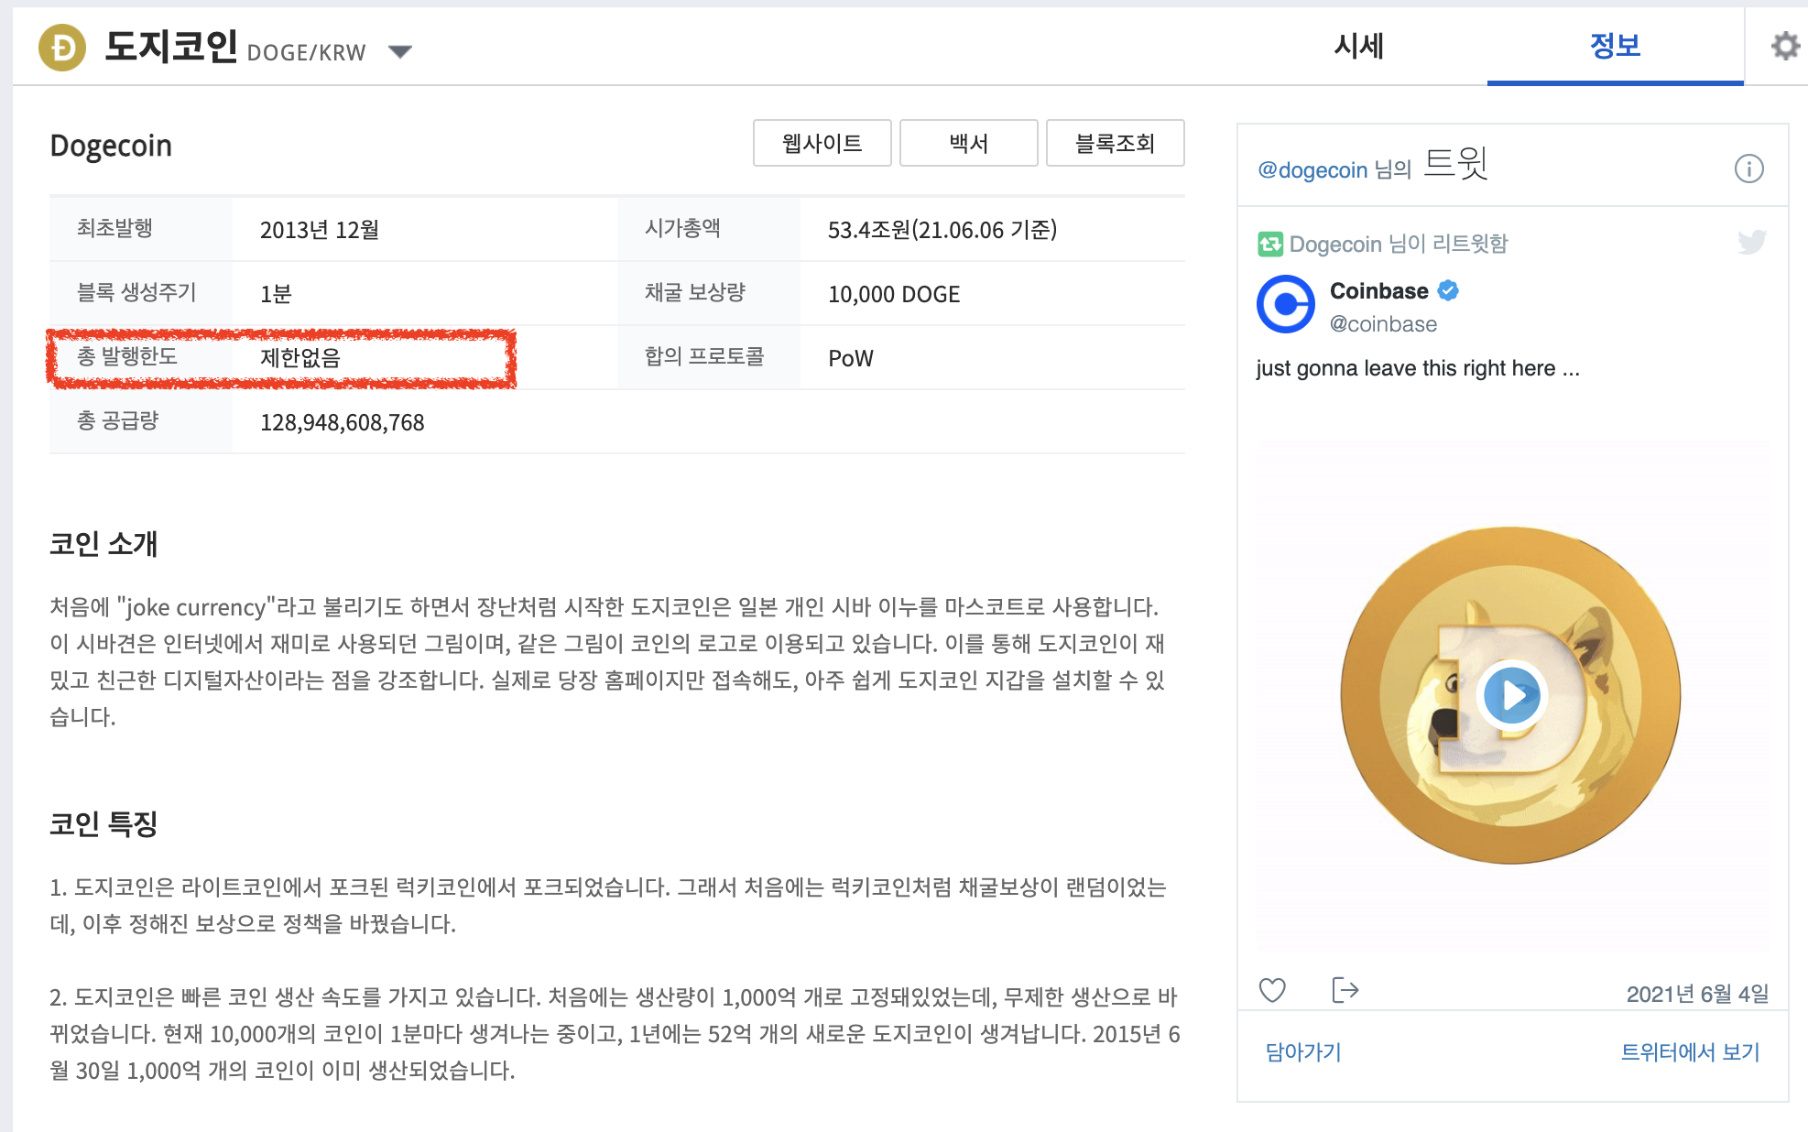Select total supply 128,948,608,768
Screen dimensions: 1808x1132
(343, 422)
